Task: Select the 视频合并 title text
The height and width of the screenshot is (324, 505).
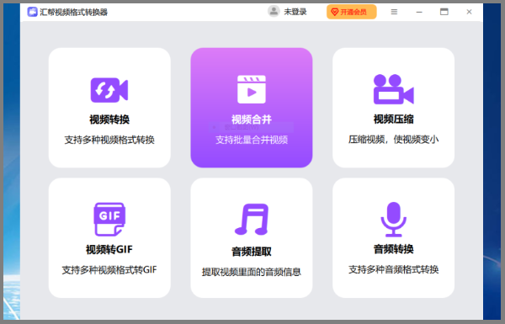Action: pos(252,120)
